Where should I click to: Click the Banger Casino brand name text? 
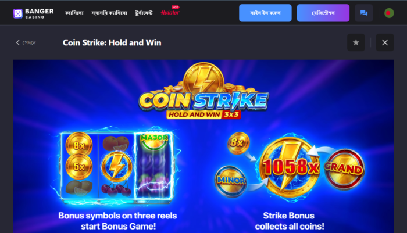click(x=39, y=13)
